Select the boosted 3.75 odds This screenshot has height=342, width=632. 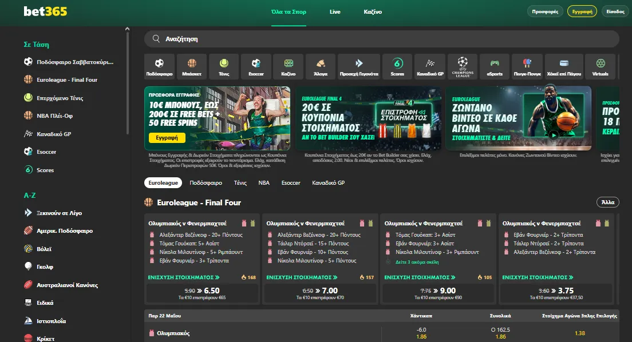[x=556, y=293]
